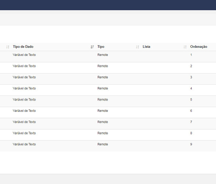Select the row with Ordenação 4
This screenshot has height=184, width=216.
pos(108,90)
